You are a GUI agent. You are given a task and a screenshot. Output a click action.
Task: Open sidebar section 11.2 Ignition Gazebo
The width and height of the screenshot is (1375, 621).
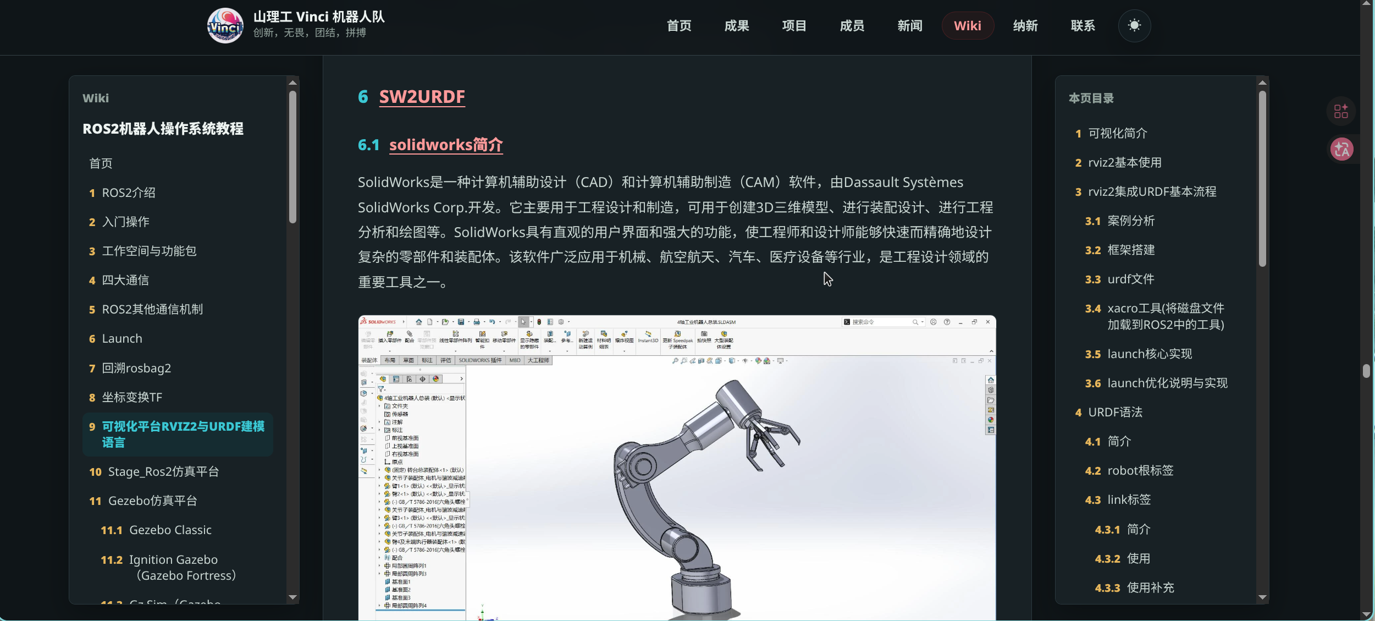point(184,568)
